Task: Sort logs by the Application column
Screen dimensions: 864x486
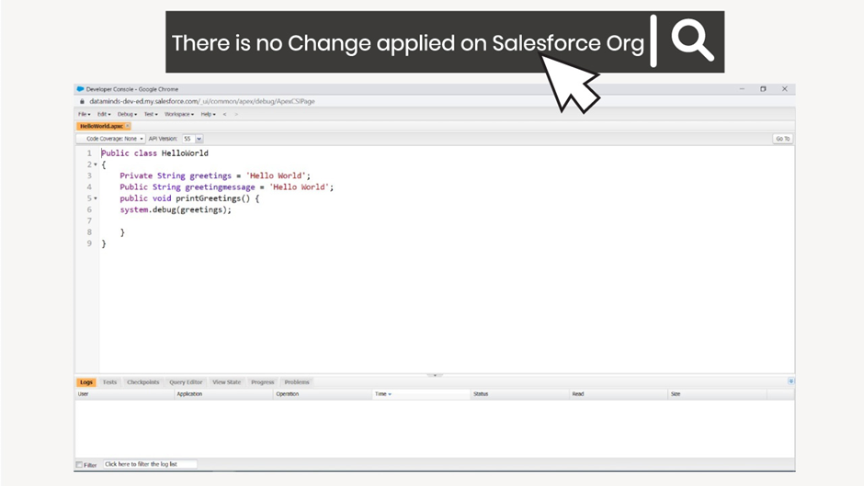Action: point(223,394)
